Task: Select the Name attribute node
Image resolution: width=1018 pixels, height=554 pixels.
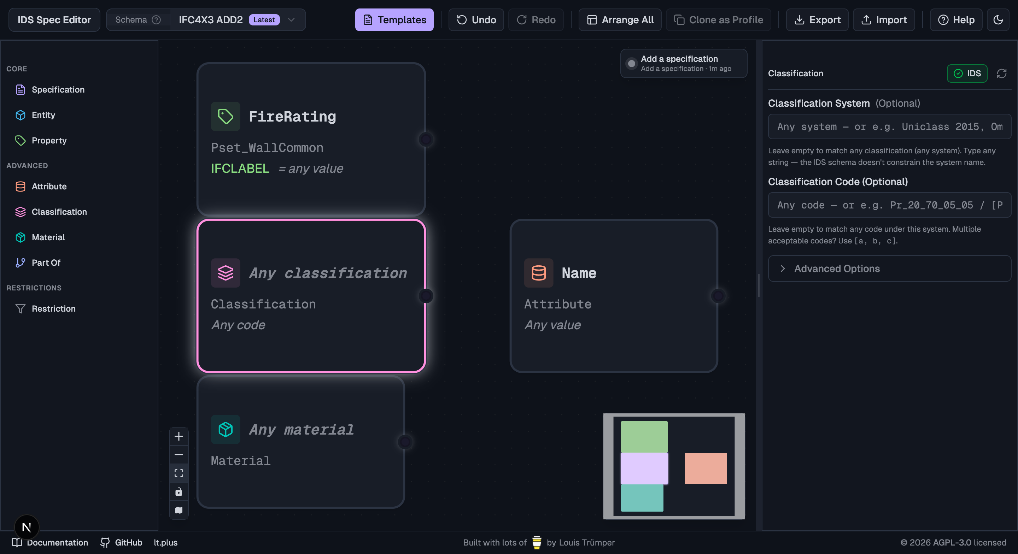Action: 614,296
